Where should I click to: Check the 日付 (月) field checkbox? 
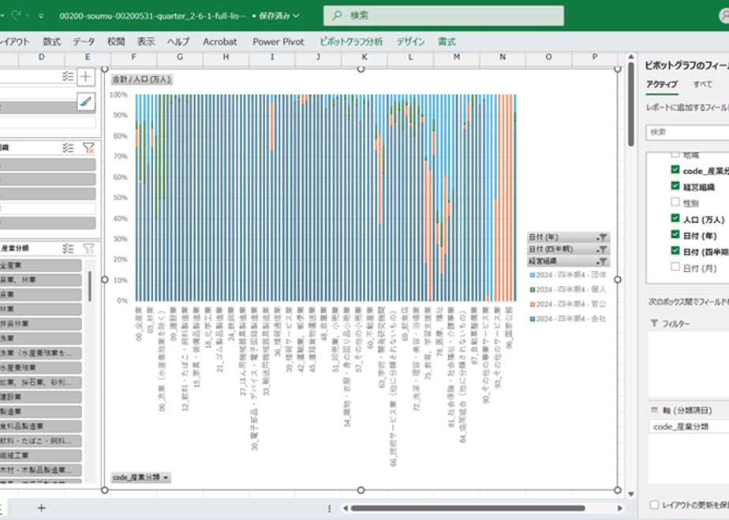coord(675,267)
